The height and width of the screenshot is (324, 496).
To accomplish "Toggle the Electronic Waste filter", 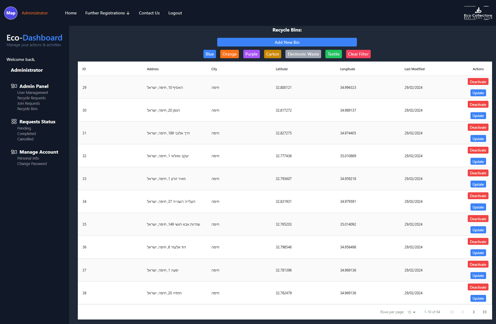I will click(303, 54).
